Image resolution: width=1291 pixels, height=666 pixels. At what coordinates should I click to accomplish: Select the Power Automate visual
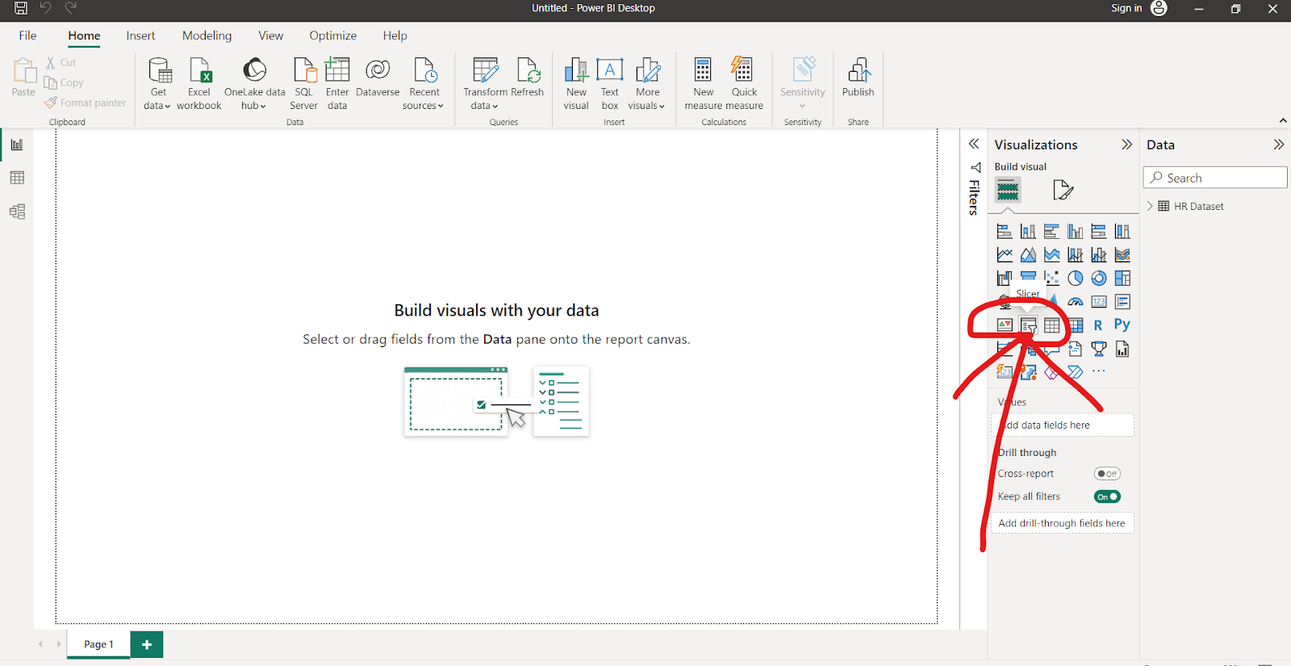click(1076, 372)
